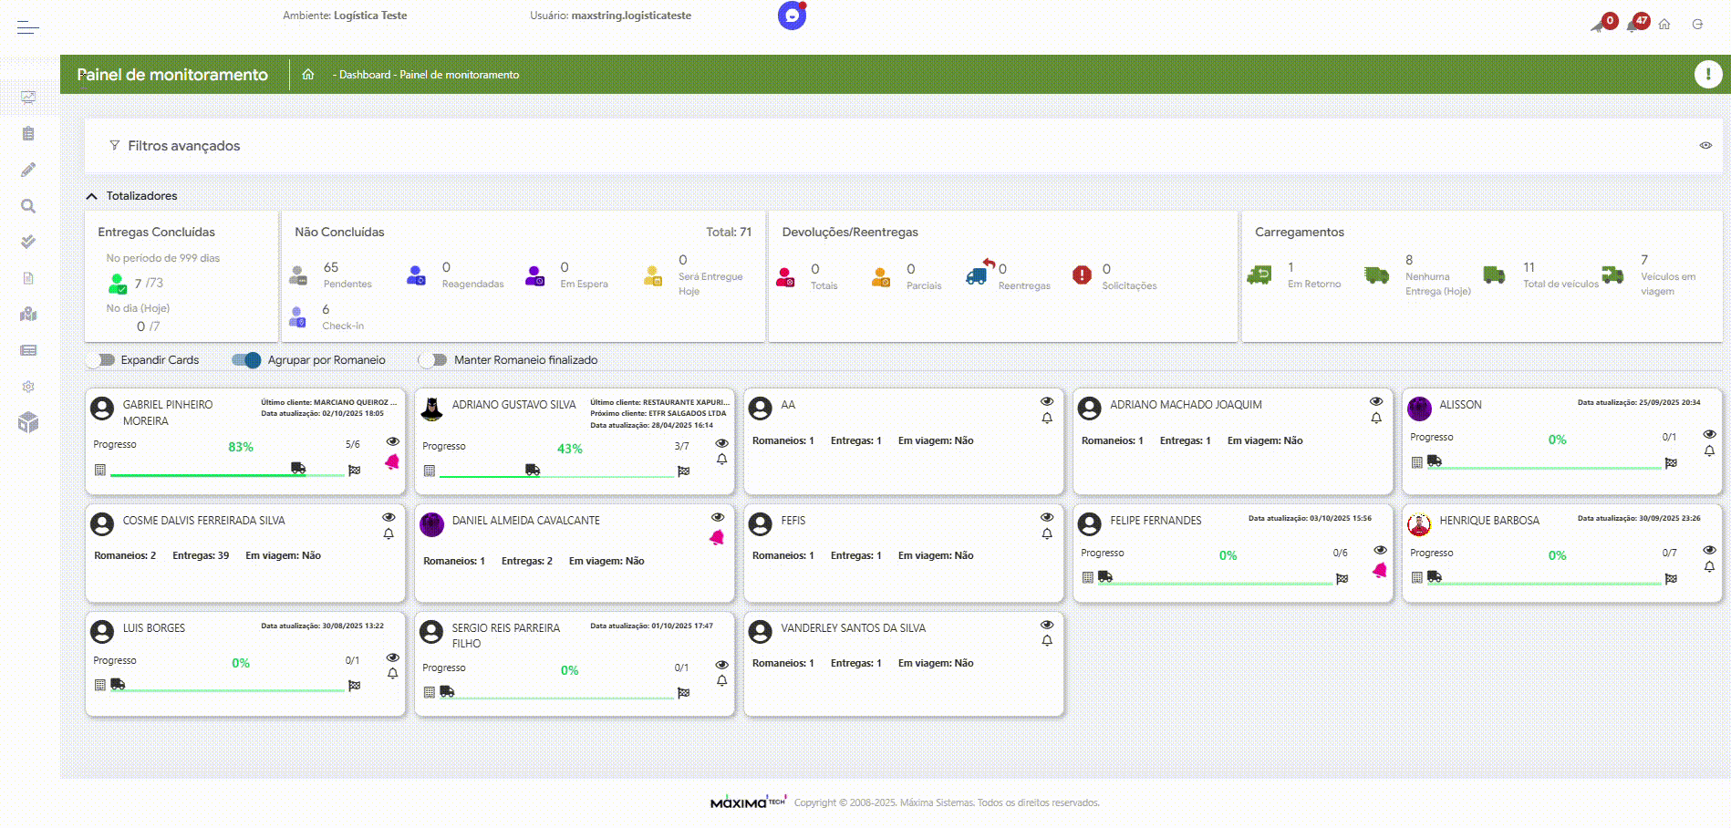Viewport: 1731px width, 828px height.
Task: Click the exclamation info icon in green header
Action: click(1707, 74)
